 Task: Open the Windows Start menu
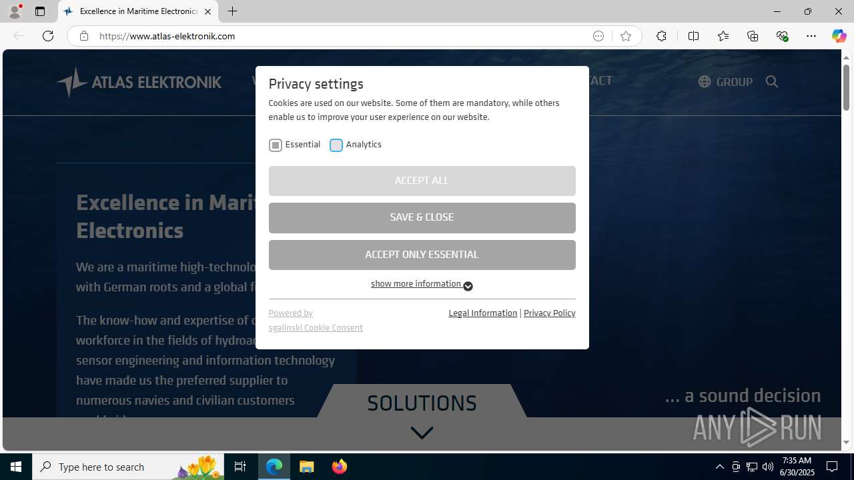[x=16, y=467]
